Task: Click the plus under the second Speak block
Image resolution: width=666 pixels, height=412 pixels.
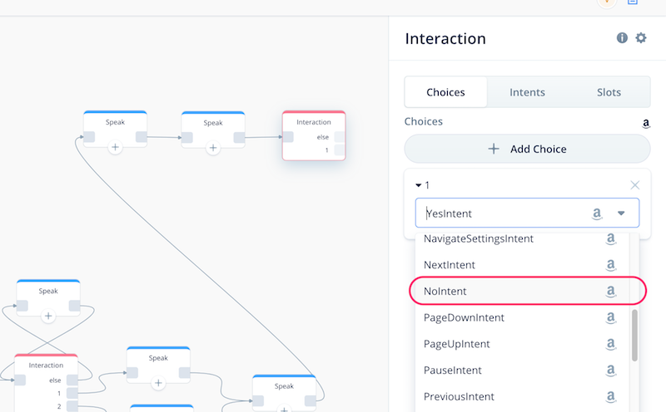Action: (213, 148)
